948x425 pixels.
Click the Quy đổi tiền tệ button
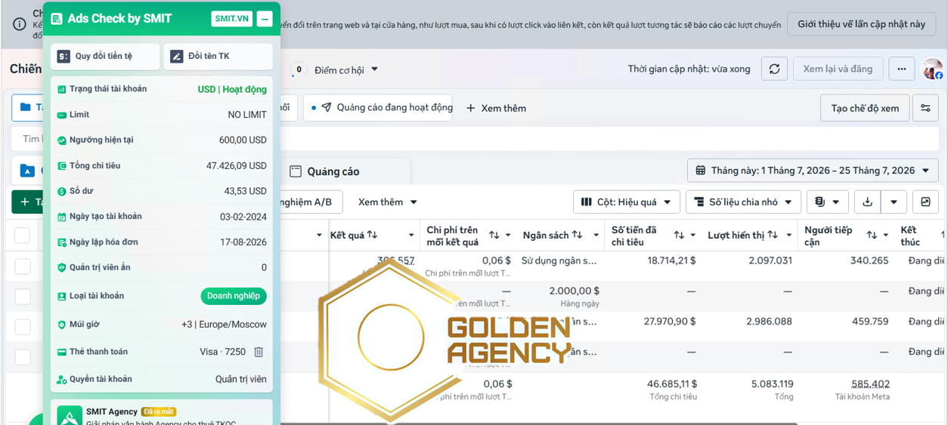coord(104,57)
